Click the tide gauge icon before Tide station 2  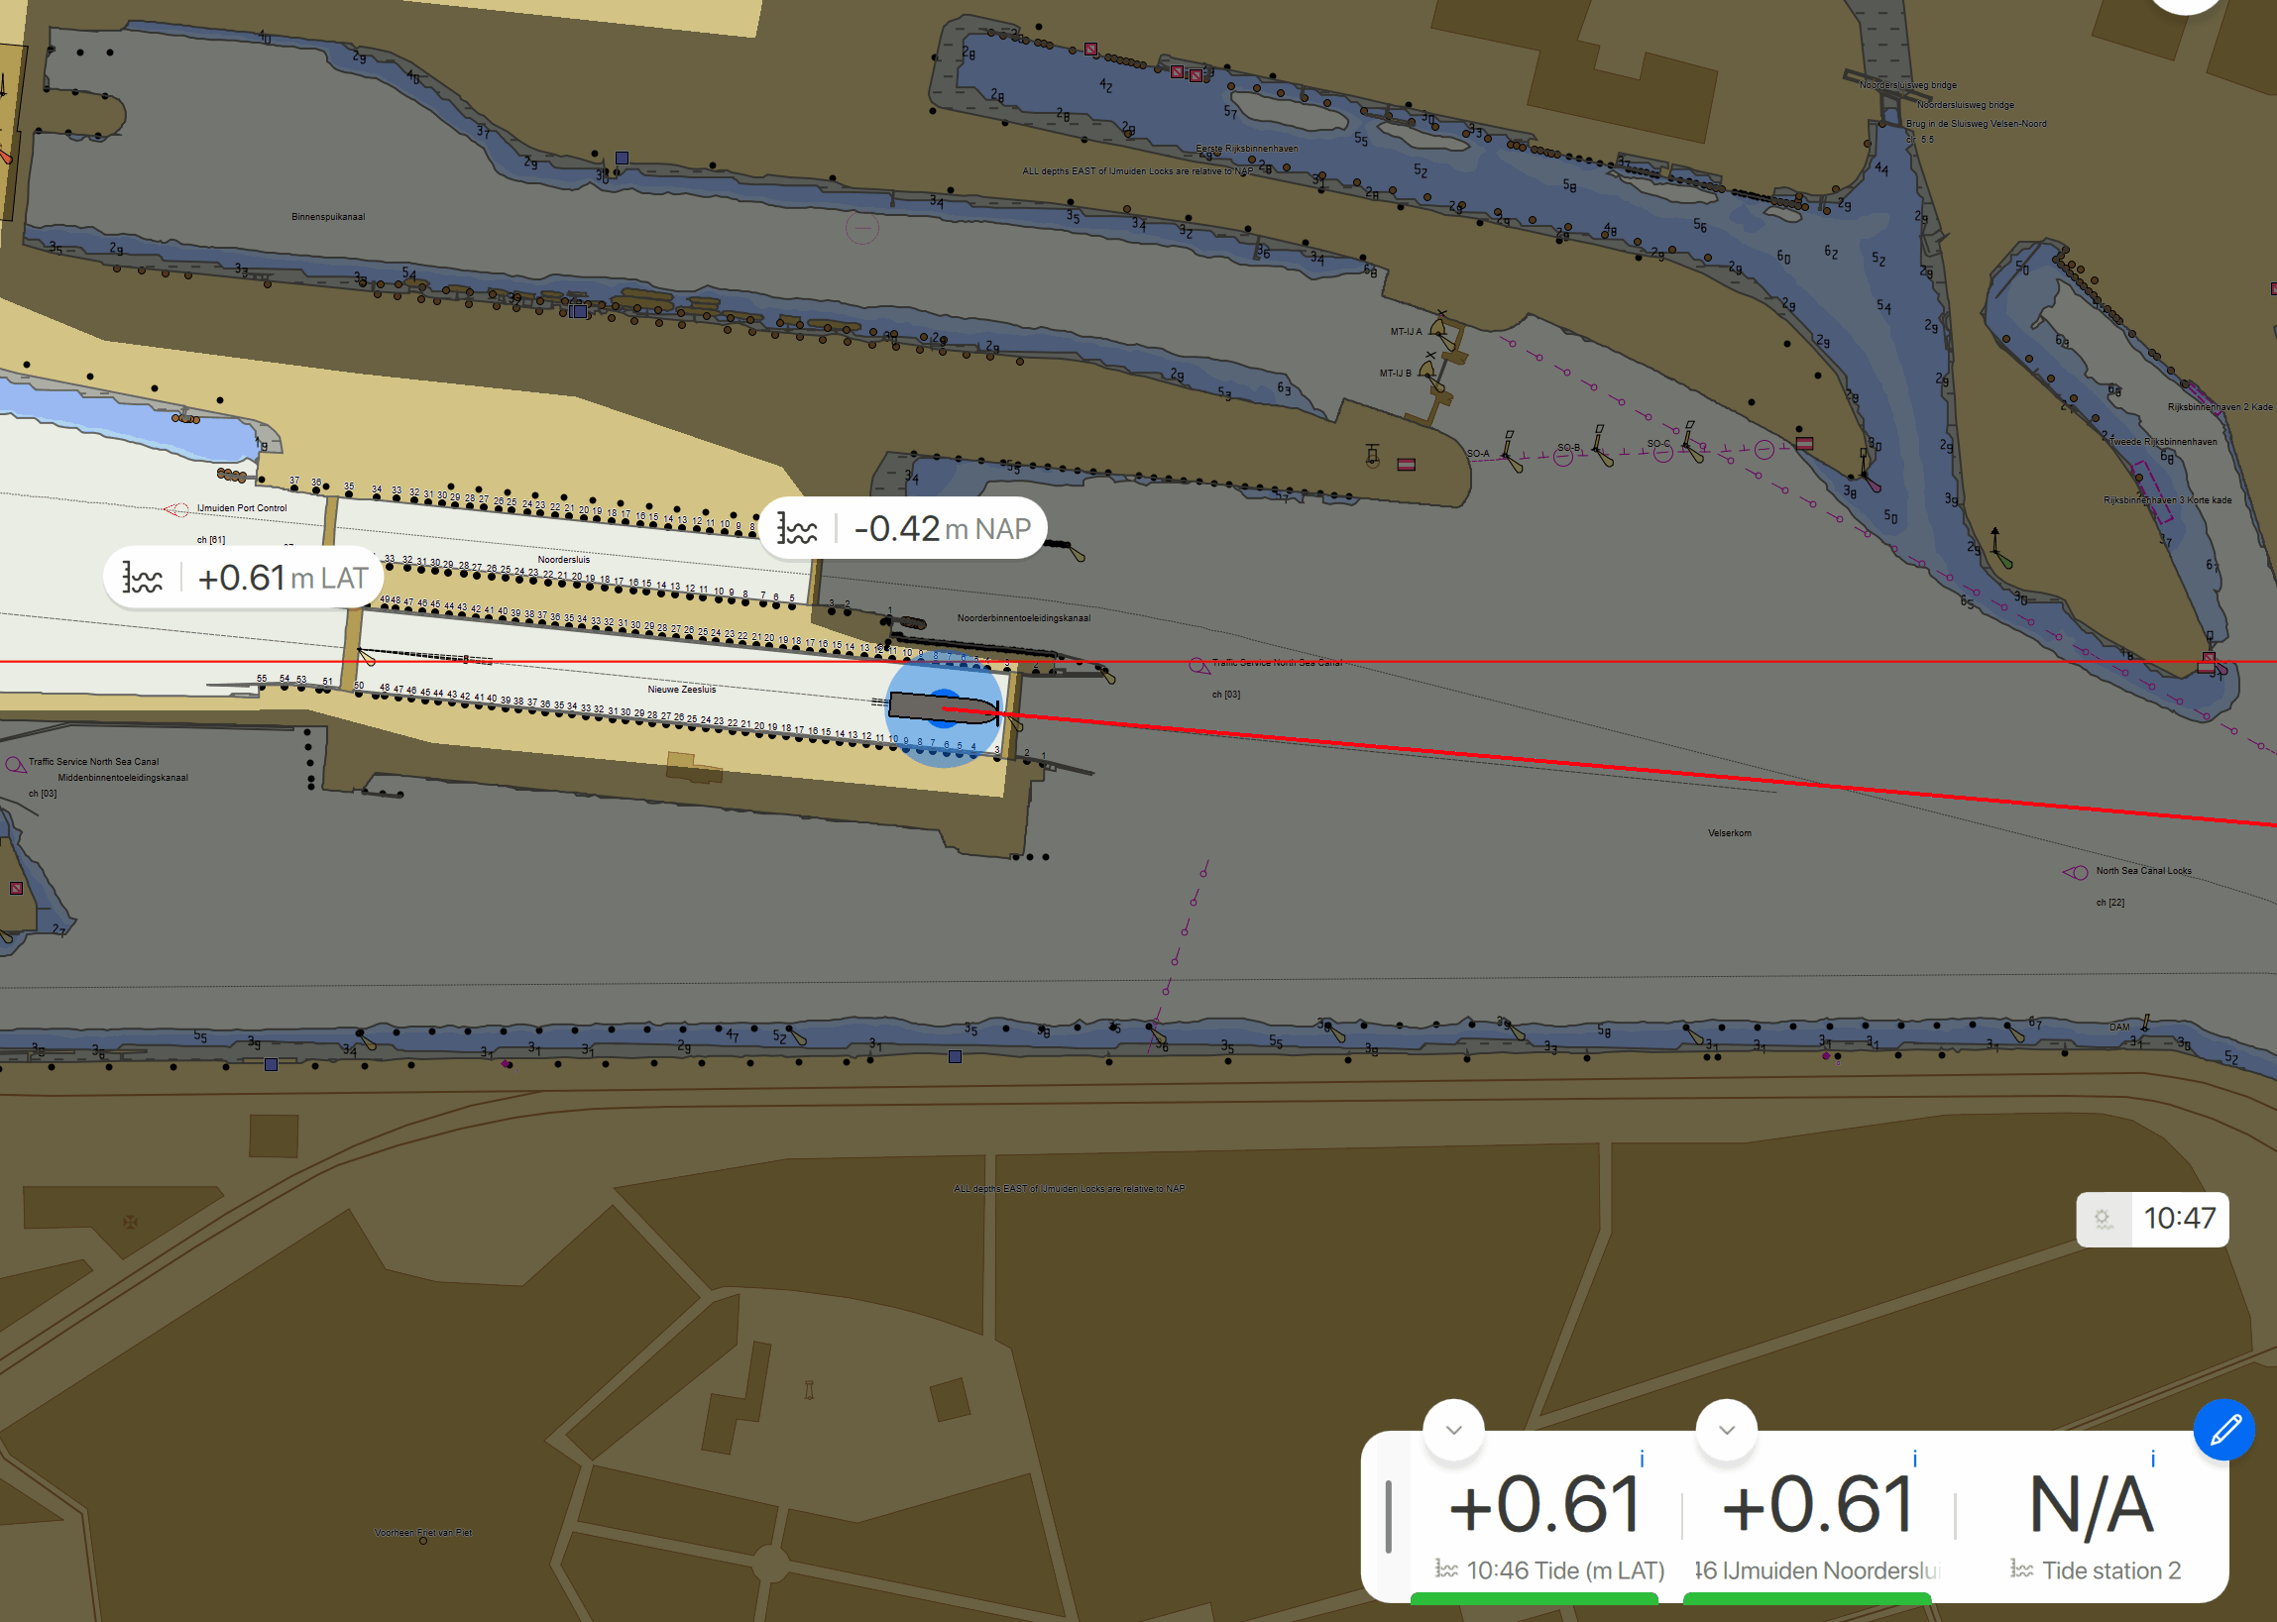click(2021, 1570)
